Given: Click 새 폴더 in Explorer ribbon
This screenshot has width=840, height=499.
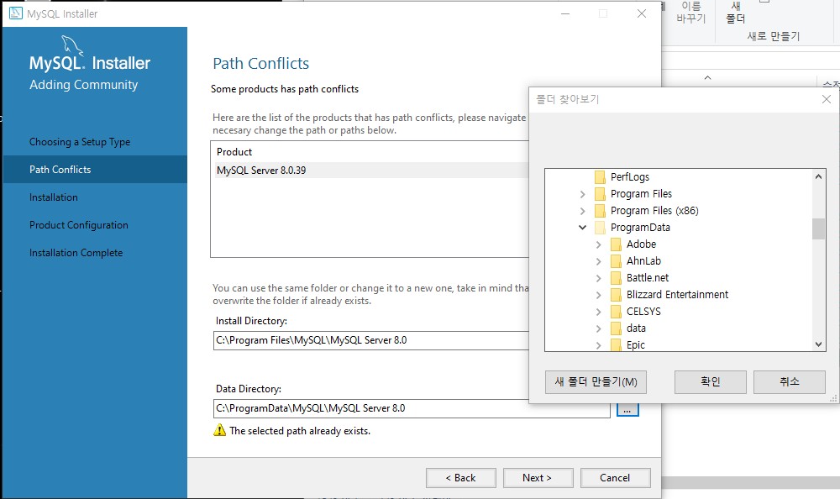Looking at the screenshot, I should tap(736, 12).
